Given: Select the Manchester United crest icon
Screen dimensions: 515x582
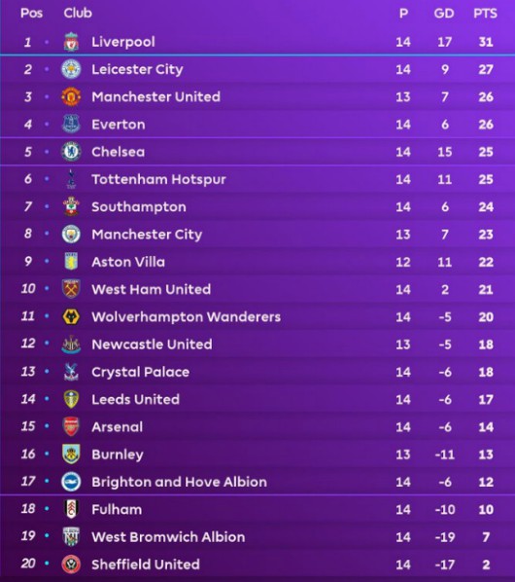Looking at the screenshot, I should point(71,96).
